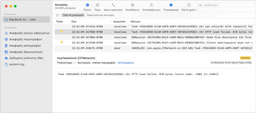The width and height of the screenshot is (256, 113).
Task: Jump to latest with Τώρα button
Action: point(98,7)
